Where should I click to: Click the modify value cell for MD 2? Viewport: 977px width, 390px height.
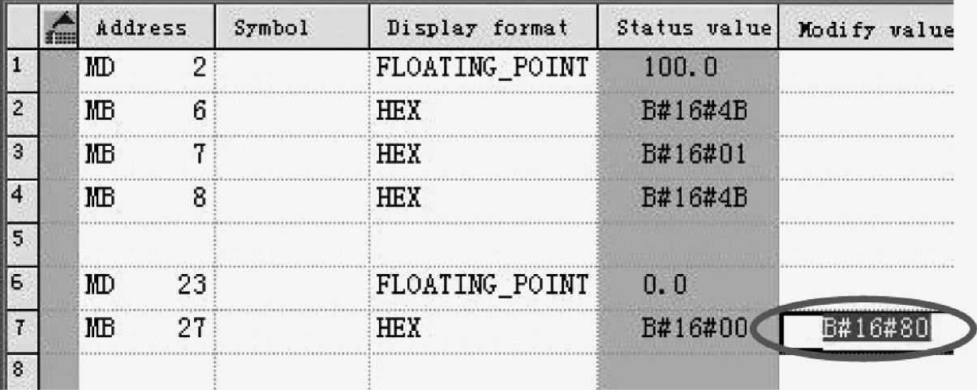[877, 68]
